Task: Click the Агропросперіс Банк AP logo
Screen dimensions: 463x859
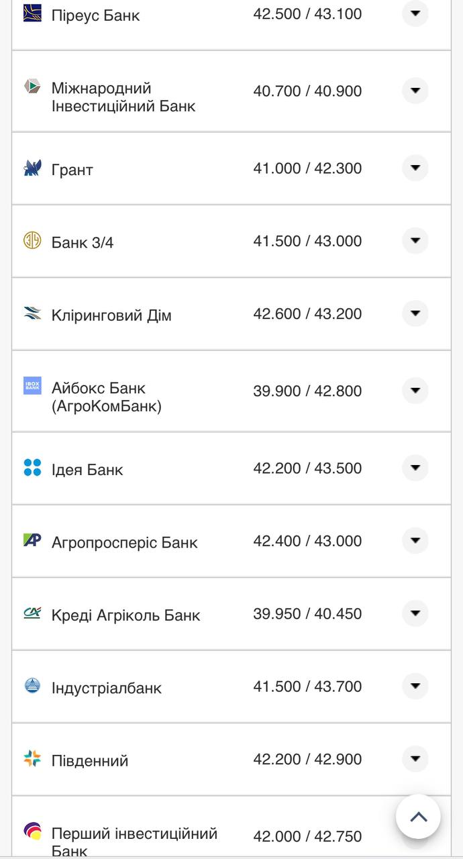Action: pyautogui.click(x=32, y=540)
